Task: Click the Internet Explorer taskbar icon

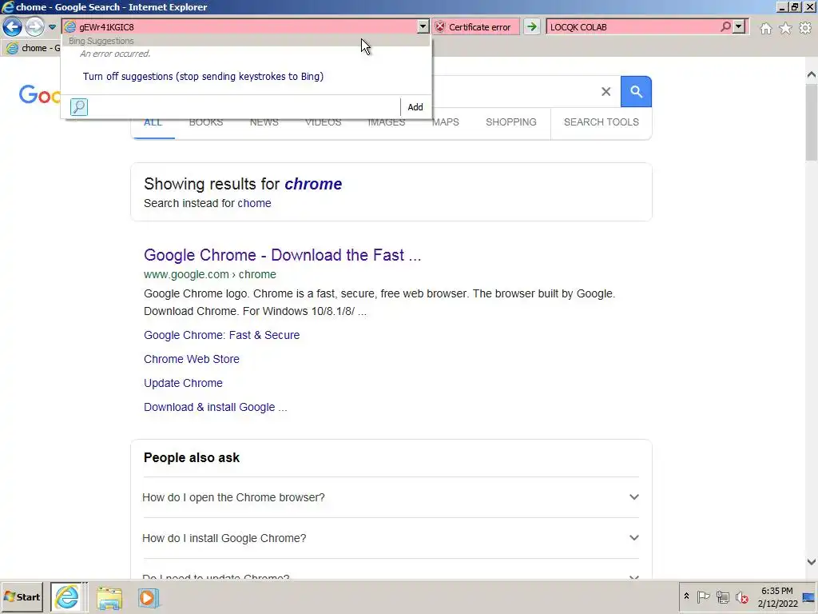Action: [67, 596]
